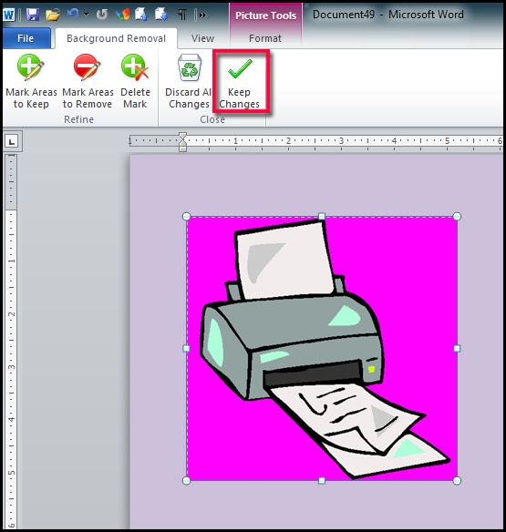Open the File tab
The width and height of the screenshot is (506, 532).
click(x=26, y=38)
